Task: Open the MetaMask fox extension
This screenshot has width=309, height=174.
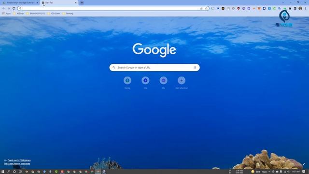Action: (x=259, y=8)
